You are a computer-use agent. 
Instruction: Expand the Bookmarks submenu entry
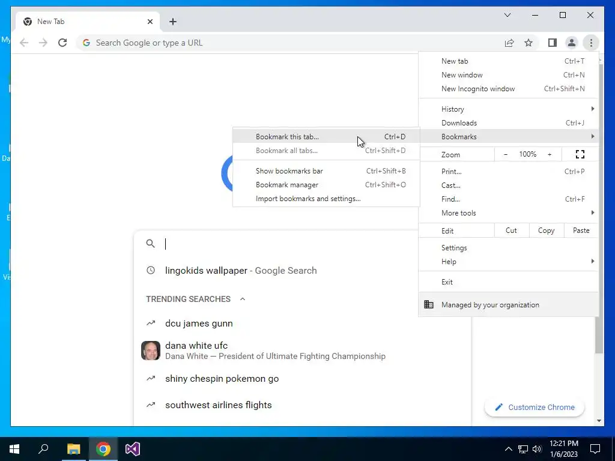[509, 136]
